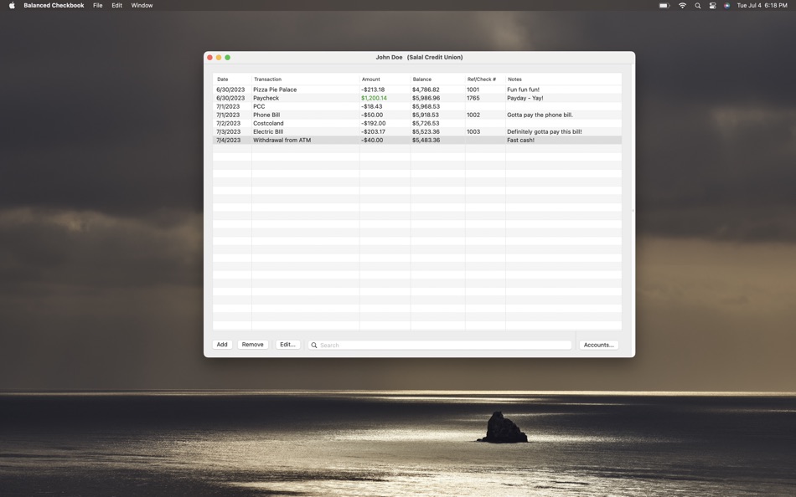Click the menu bar date and time

[x=762, y=5]
